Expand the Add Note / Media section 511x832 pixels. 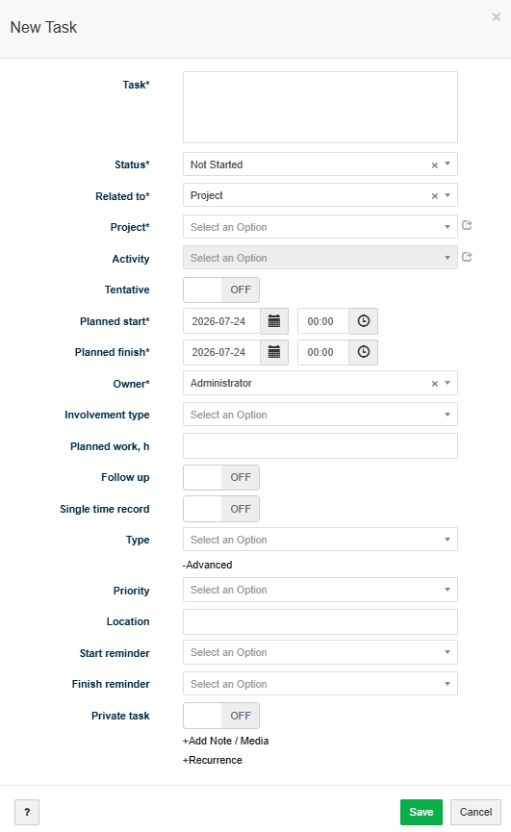click(225, 741)
